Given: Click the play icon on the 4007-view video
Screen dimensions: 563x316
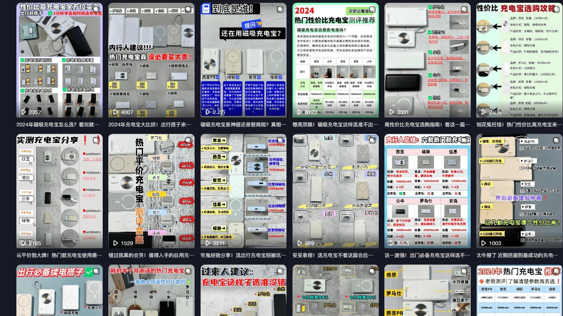Looking at the screenshot, I should point(116,112).
